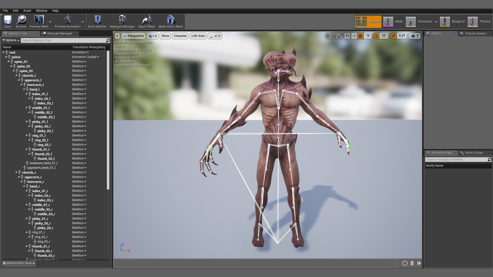Start recording with the record button
The height and width of the screenshot is (277, 493).
[x=405, y=263]
